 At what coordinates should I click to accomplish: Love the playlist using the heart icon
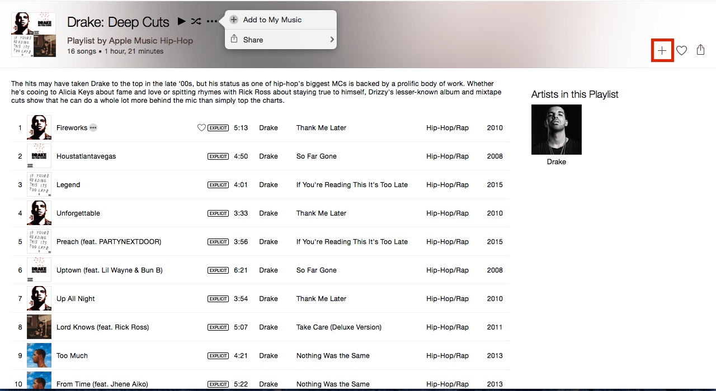(x=681, y=50)
